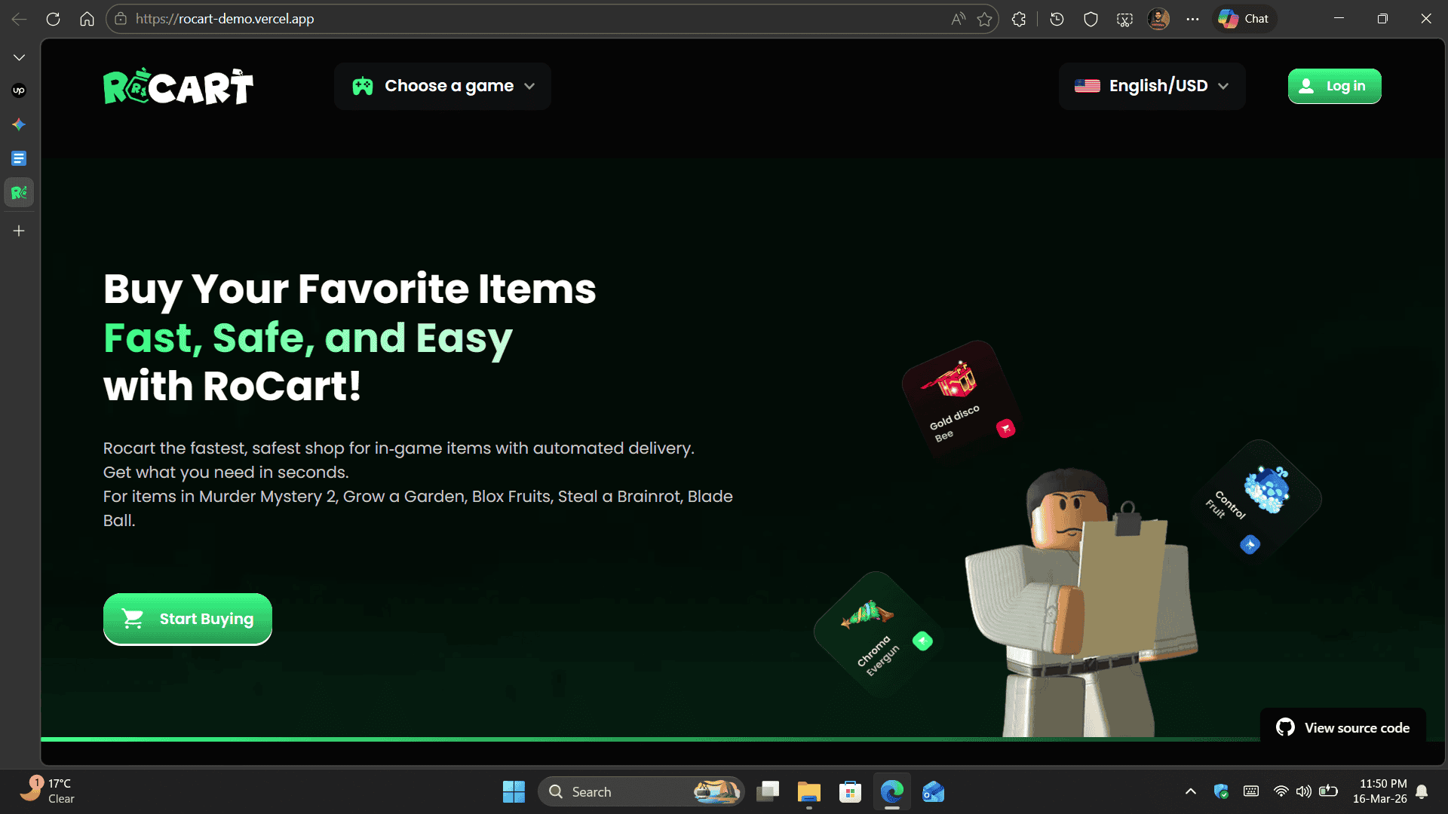The width and height of the screenshot is (1448, 814).
Task: Open the English/USD language and currency selector
Action: pos(1152,86)
